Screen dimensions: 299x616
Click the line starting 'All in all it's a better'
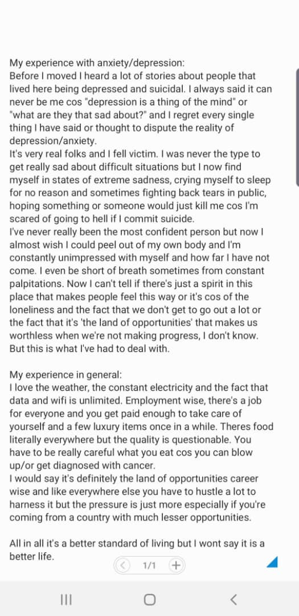(x=137, y=544)
